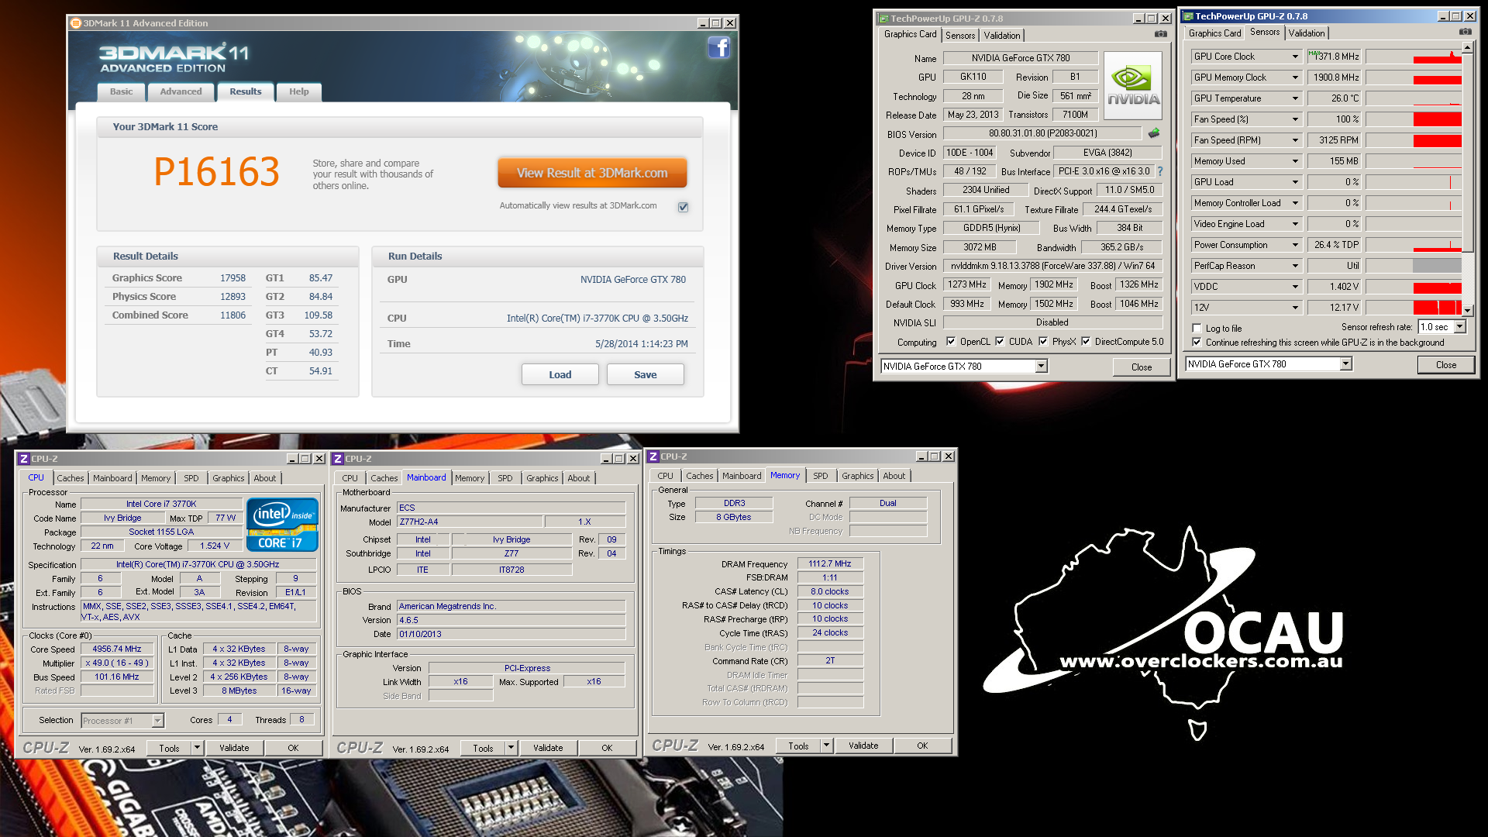Click the mainboard Model field Z77H2-A4
1488x837 pixels.
(470, 522)
